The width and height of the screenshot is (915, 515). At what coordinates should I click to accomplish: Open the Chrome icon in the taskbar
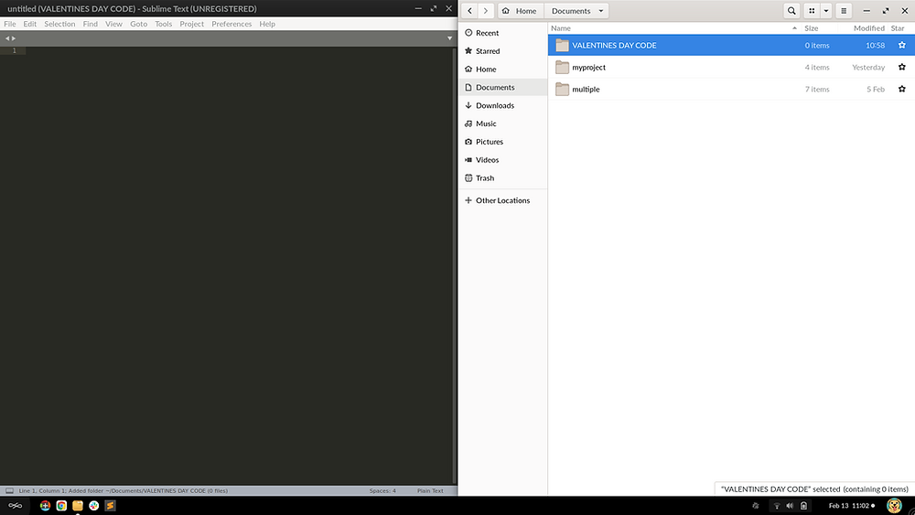pyautogui.click(x=61, y=506)
